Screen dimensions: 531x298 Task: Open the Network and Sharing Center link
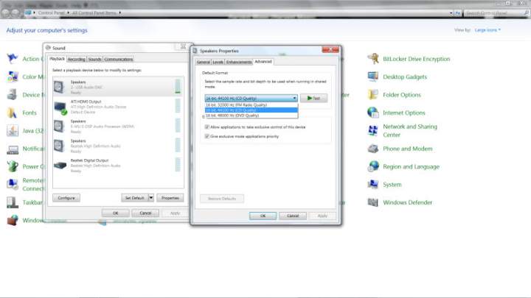pos(410,130)
